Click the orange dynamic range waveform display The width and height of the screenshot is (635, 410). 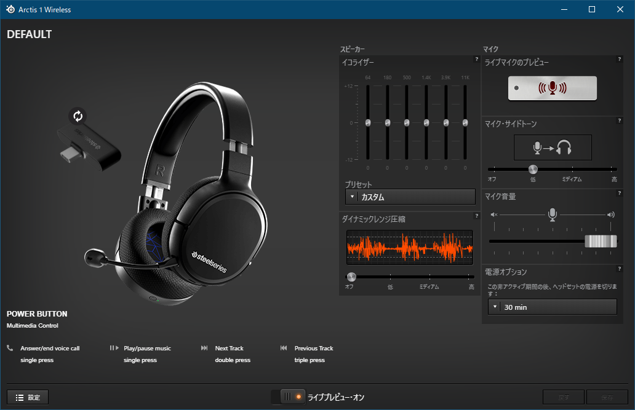click(409, 247)
